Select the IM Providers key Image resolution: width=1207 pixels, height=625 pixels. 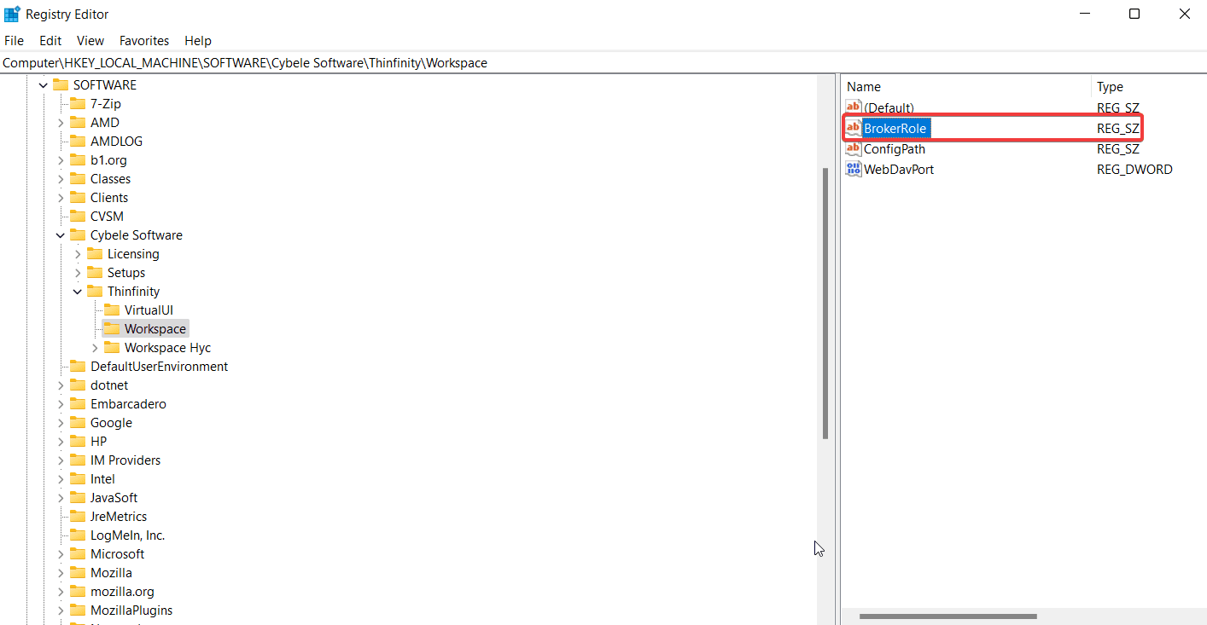[x=125, y=460]
